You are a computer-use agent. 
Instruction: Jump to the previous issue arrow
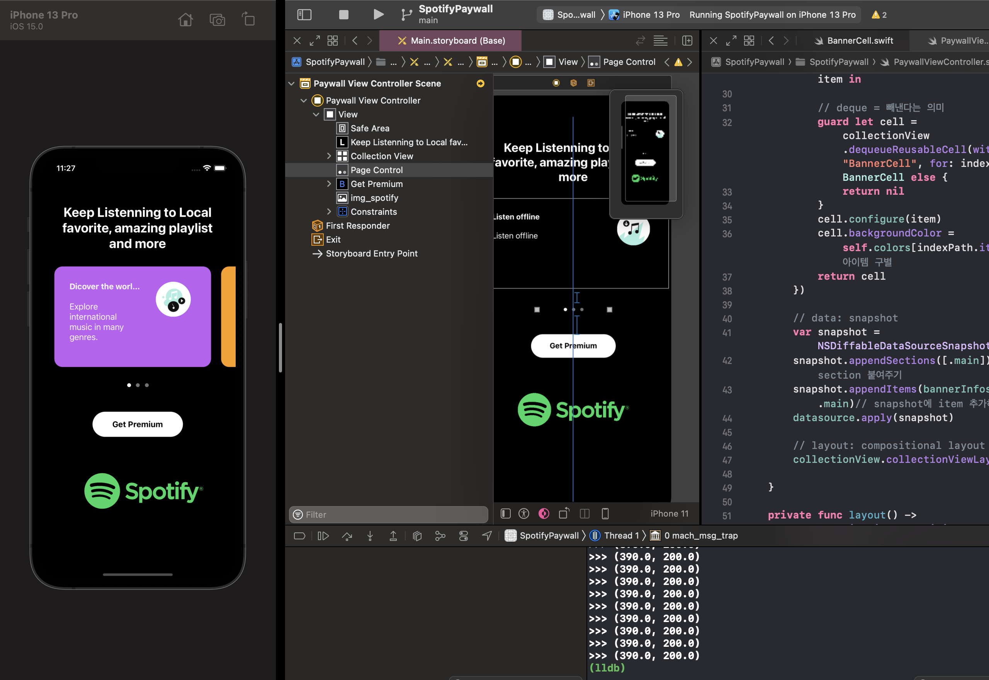[667, 62]
